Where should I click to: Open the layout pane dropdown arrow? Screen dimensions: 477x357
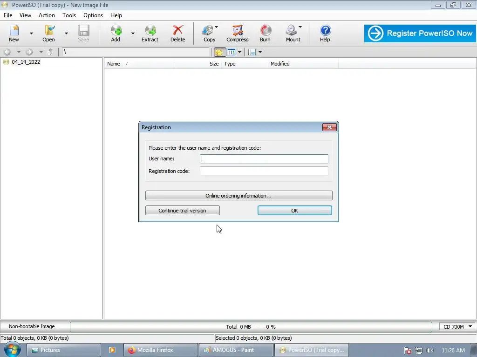pyautogui.click(x=260, y=52)
